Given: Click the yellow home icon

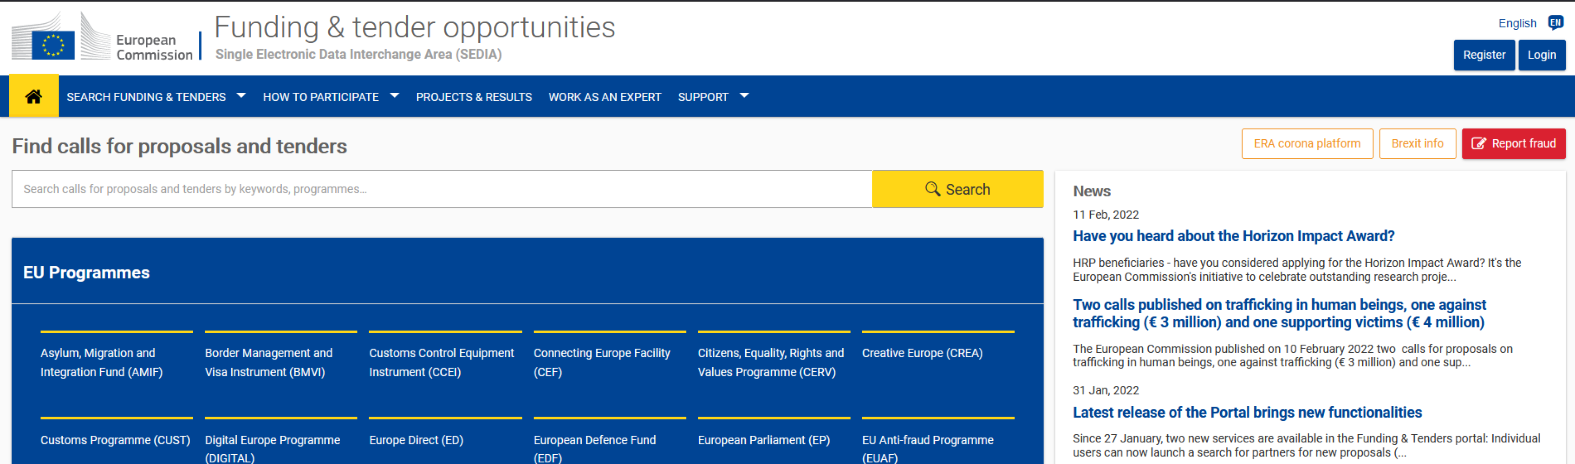Looking at the screenshot, I should pyautogui.click(x=33, y=96).
